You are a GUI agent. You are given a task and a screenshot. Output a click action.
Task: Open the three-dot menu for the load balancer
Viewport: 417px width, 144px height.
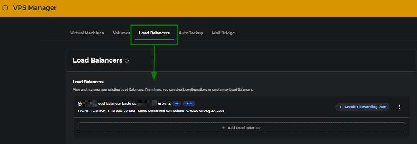click(399, 107)
